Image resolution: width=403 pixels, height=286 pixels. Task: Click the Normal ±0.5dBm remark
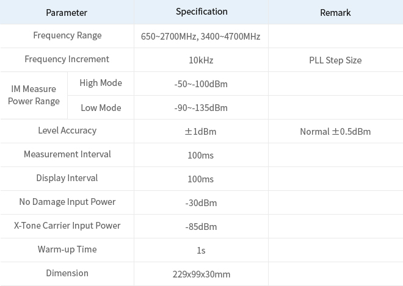[x=335, y=132]
